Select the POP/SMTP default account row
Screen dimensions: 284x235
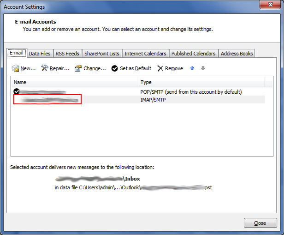tap(138, 92)
